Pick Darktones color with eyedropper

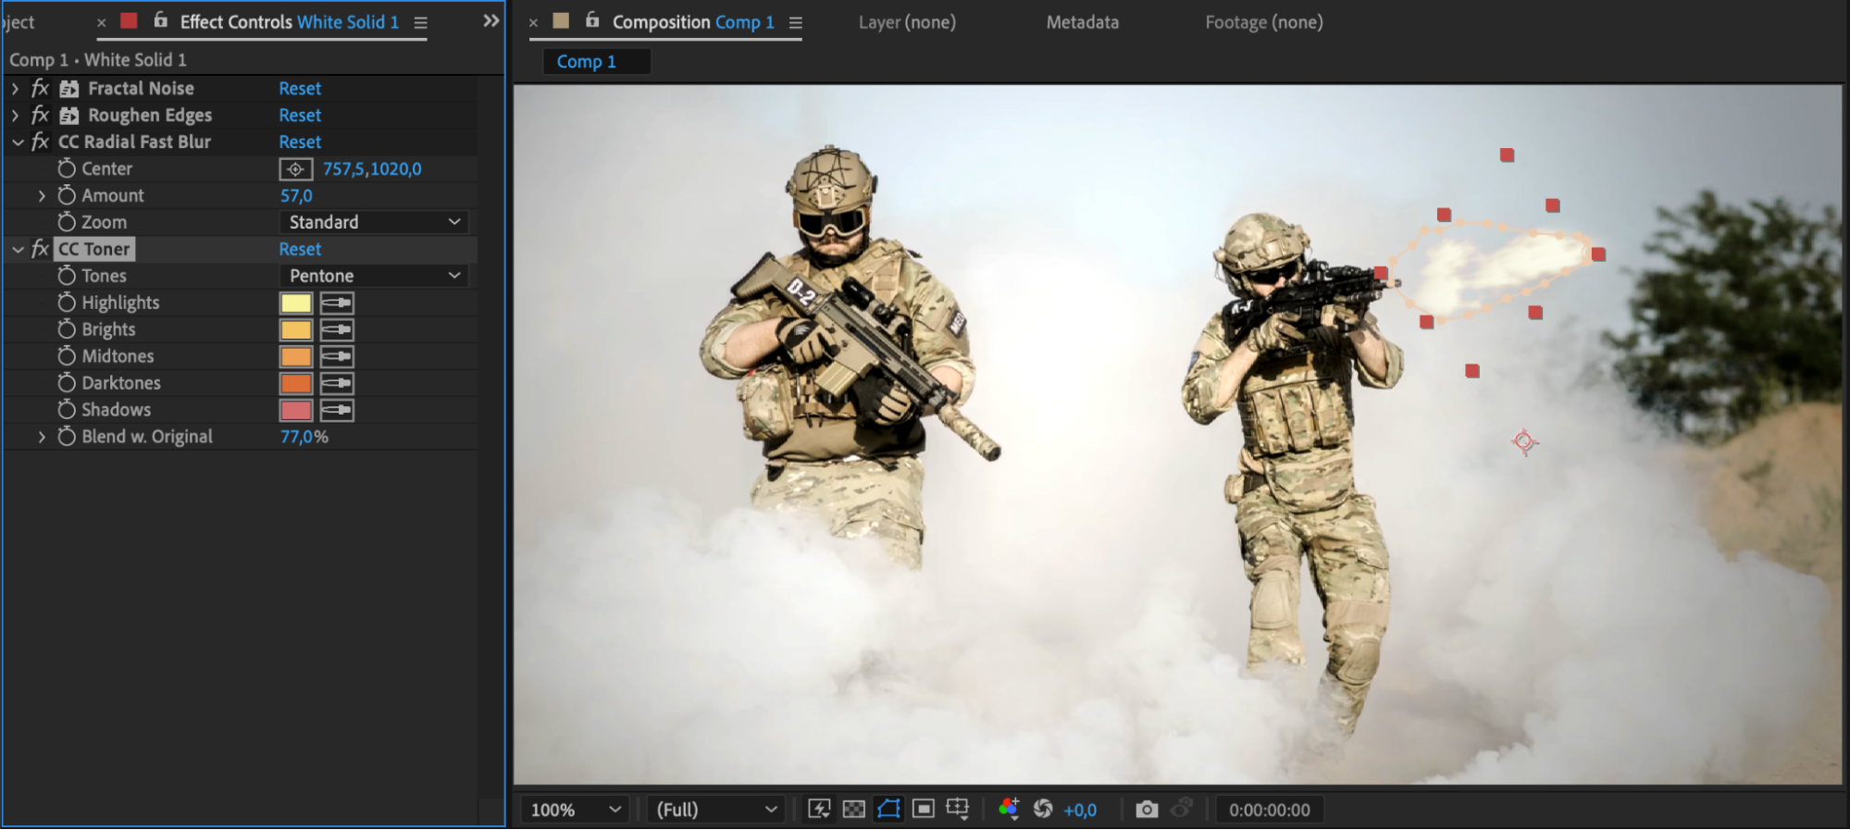[337, 384]
